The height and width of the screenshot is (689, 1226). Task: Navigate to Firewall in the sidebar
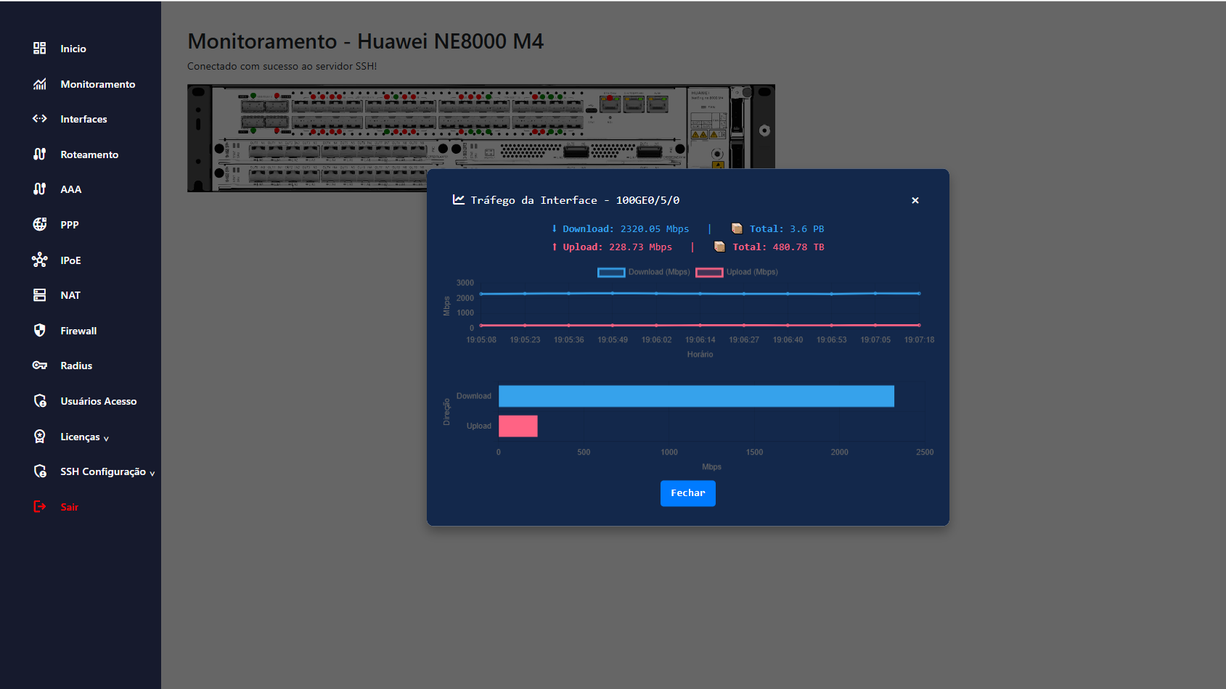point(78,331)
